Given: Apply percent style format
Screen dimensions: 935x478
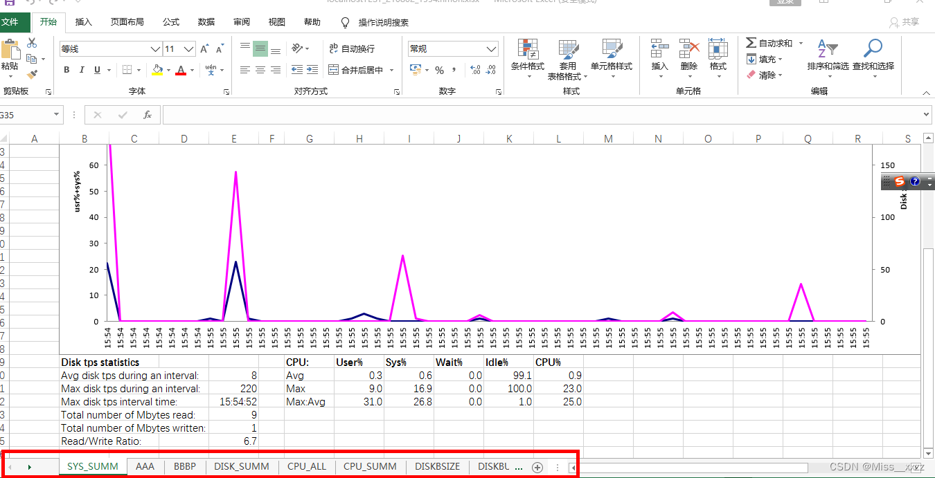Looking at the screenshot, I should (439, 70).
